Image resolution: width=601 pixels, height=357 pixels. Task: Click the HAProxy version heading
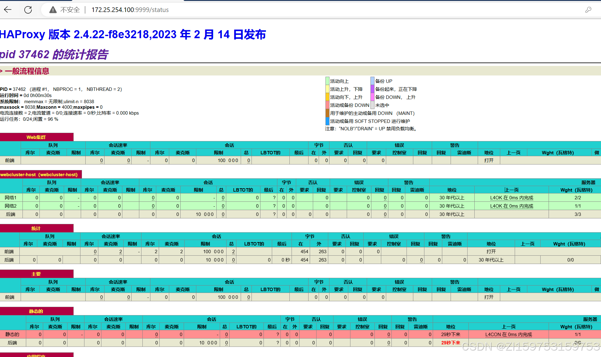pos(133,34)
